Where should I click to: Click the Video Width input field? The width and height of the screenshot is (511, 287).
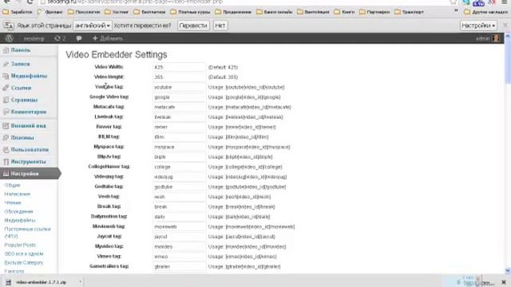179,67
